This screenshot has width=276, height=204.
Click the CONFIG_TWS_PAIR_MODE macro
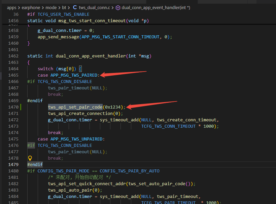64,171
